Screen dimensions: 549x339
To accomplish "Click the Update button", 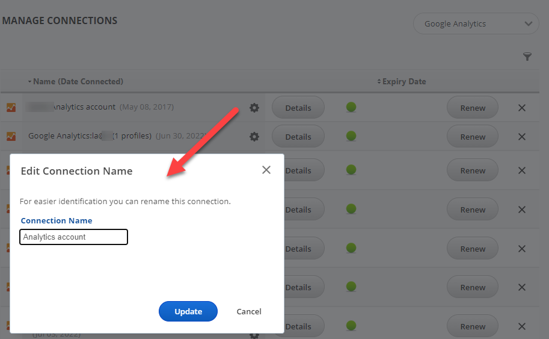I will click(x=188, y=311).
